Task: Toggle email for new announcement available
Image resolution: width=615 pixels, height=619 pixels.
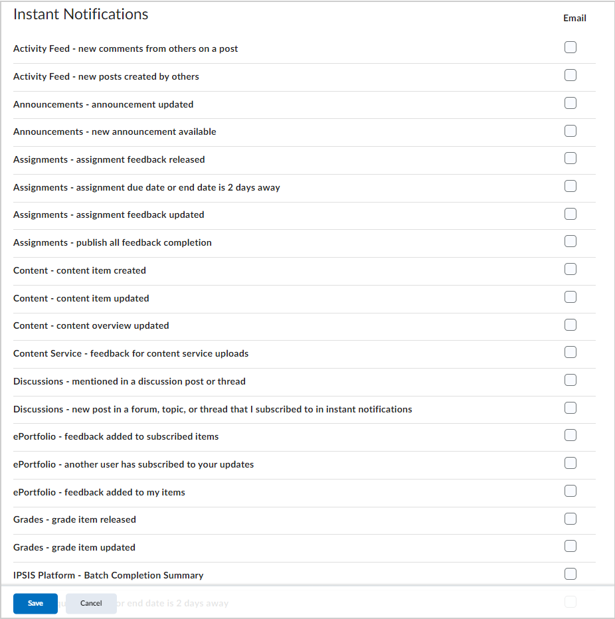Action: point(571,130)
